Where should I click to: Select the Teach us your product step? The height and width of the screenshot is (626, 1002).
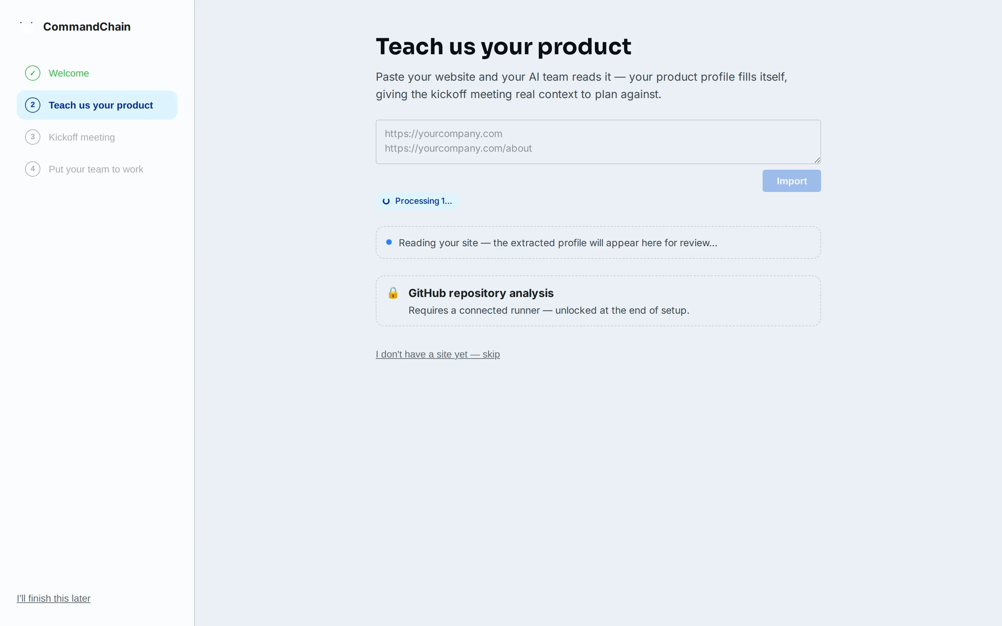pyautogui.click(x=97, y=105)
